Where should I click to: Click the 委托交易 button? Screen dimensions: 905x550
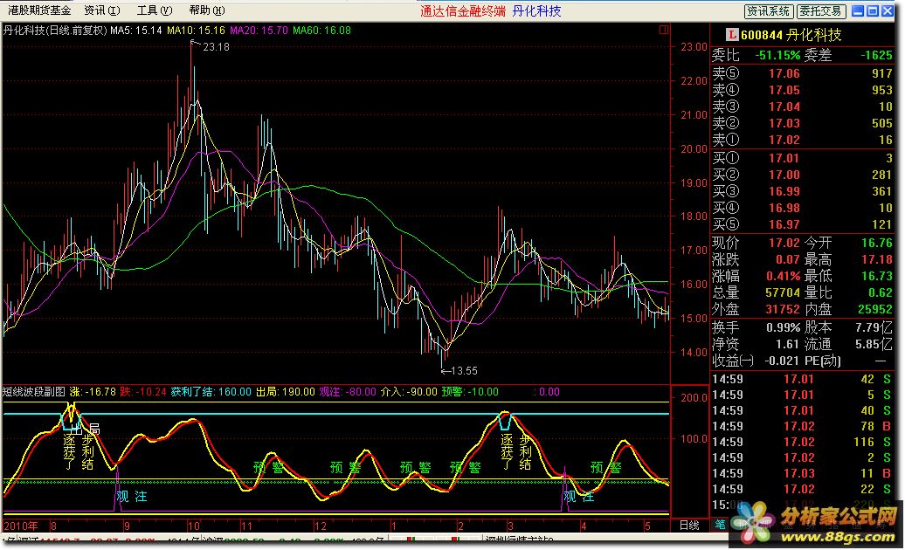point(821,11)
